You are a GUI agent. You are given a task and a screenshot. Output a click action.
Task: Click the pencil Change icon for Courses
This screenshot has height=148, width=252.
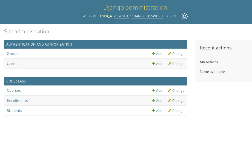point(170,90)
